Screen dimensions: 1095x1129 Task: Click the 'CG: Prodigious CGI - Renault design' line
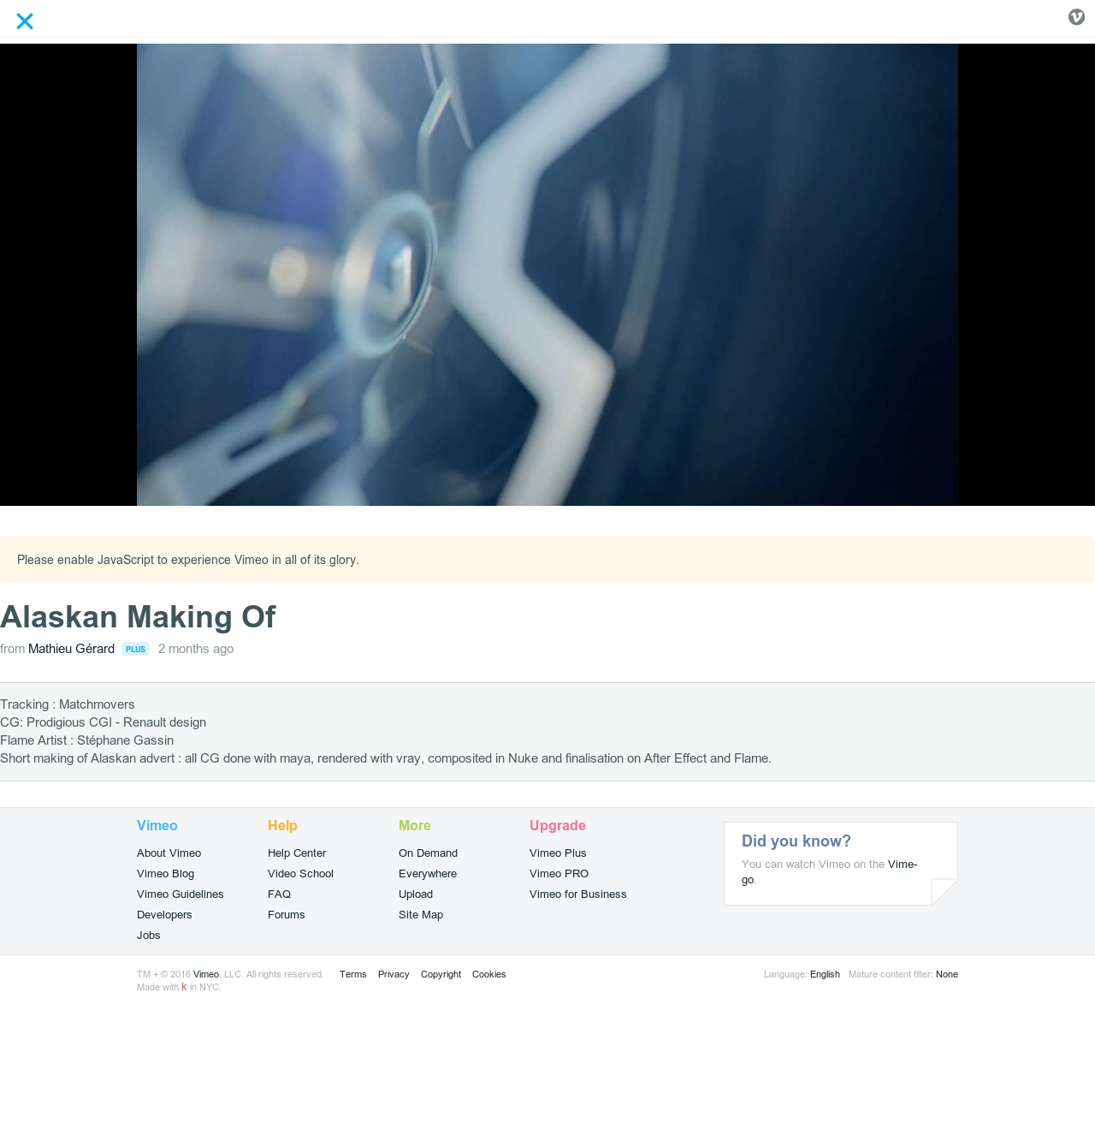[104, 722]
